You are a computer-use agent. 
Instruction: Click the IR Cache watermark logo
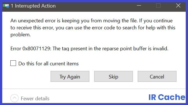(x=167, y=97)
